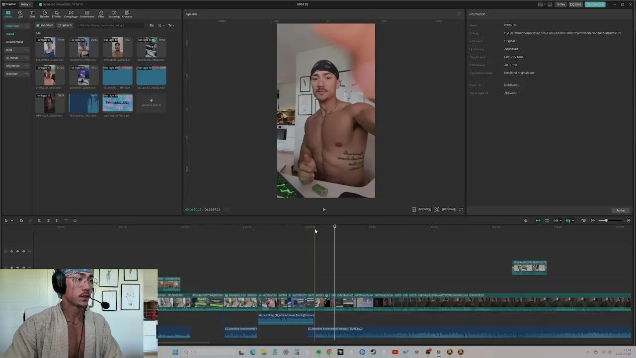The width and height of the screenshot is (636, 358).
Task: Expand the Bibliotek sidebar section
Action: tap(17, 74)
